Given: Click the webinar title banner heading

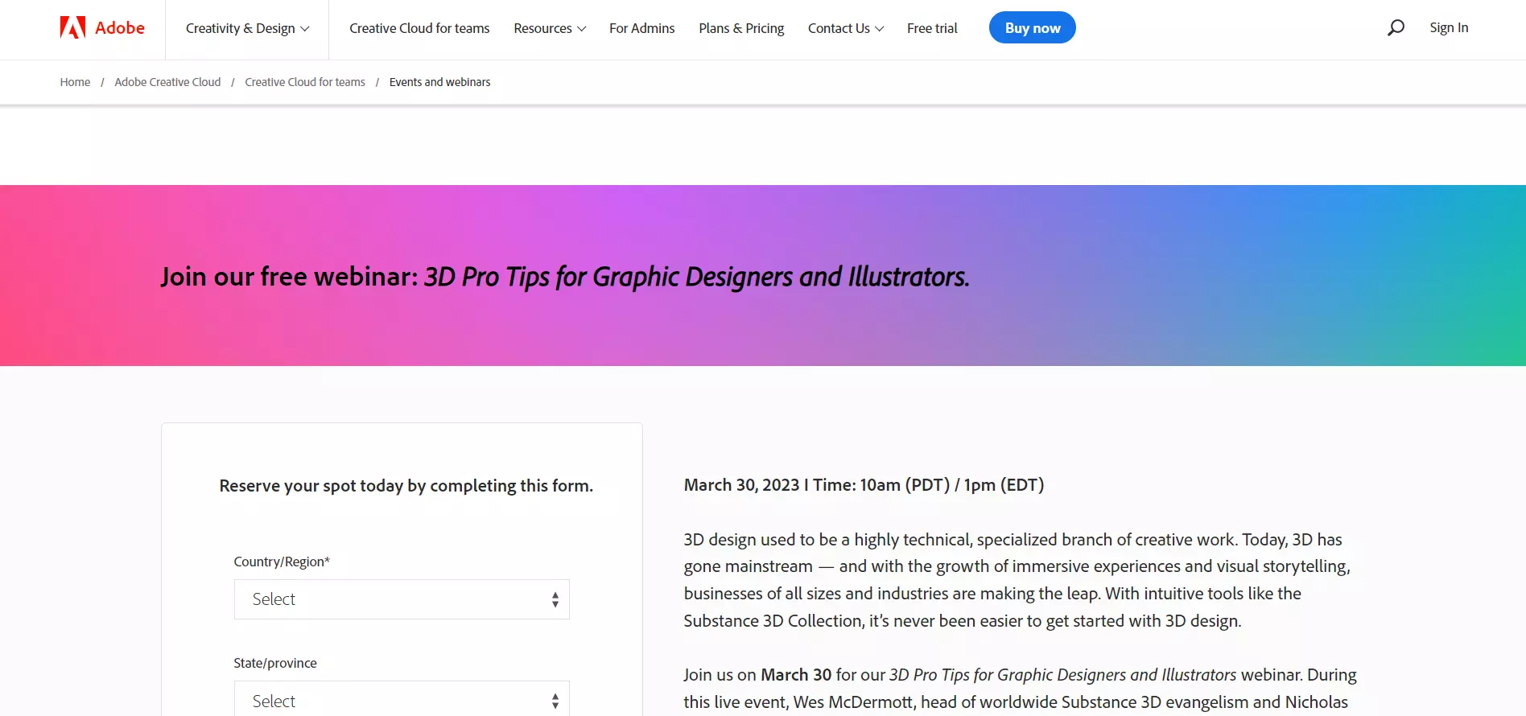Looking at the screenshot, I should (565, 277).
